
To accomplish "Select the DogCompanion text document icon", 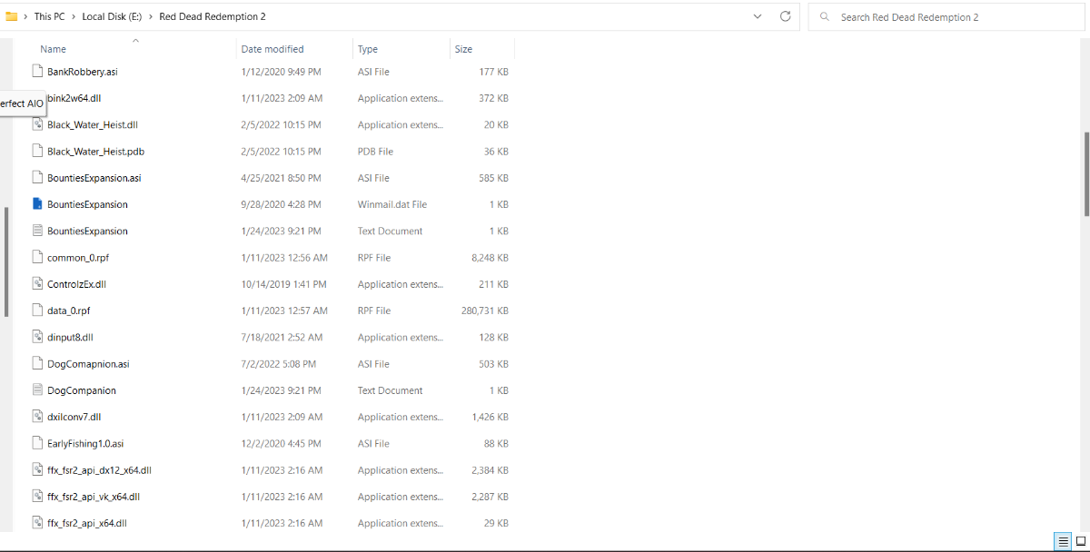I will click(x=37, y=390).
